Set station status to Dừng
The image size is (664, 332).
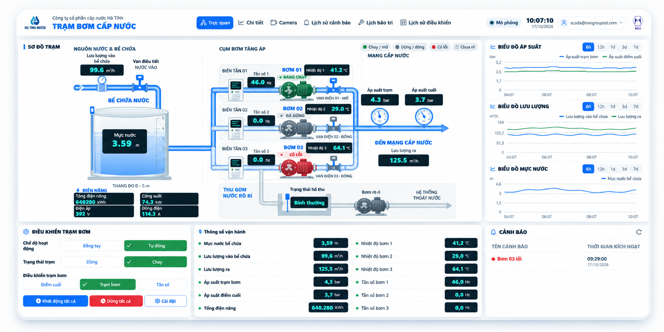pyautogui.click(x=92, y=262)
